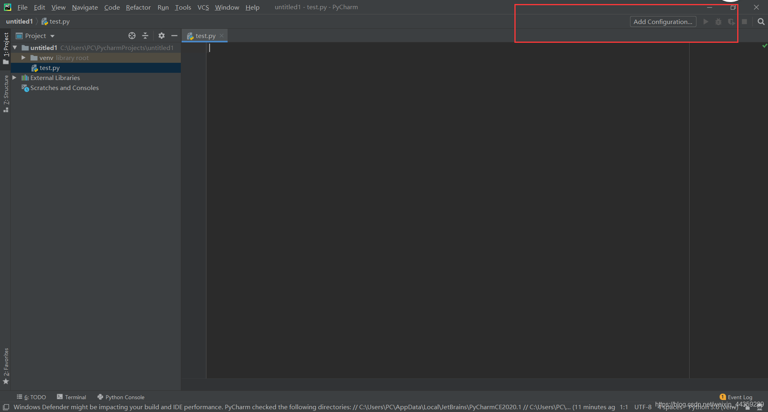Click Add Configuration... button

coord(663,22)
